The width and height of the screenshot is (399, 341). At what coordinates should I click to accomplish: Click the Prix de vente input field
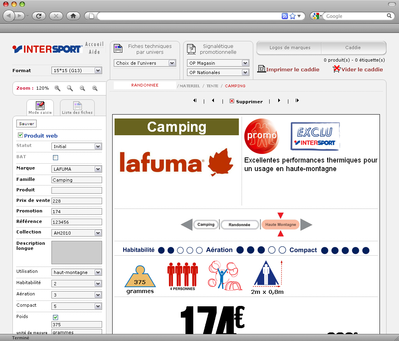[76, 201]
